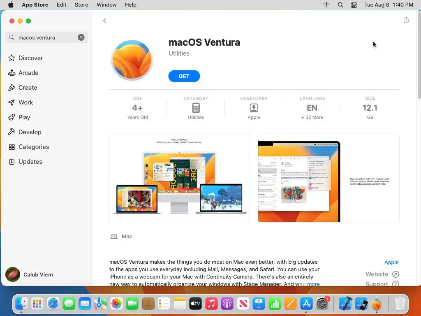Open the Help menu

(x=130, y=5)
